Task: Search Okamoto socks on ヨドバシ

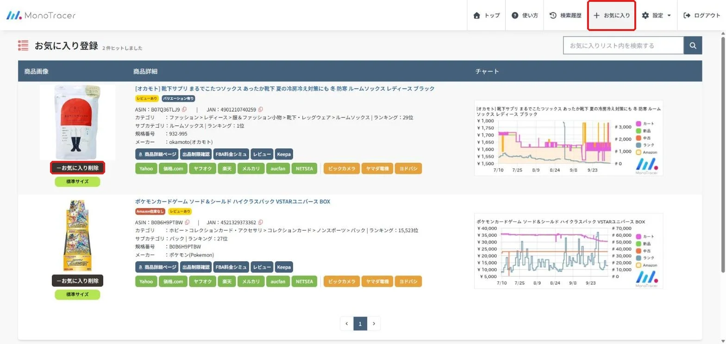Action: tap(408, 168)
